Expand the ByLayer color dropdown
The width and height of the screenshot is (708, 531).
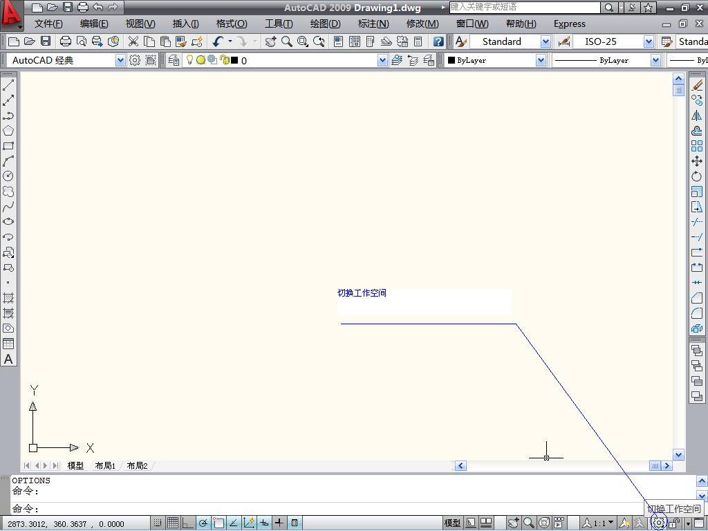(x=541, y=60)
